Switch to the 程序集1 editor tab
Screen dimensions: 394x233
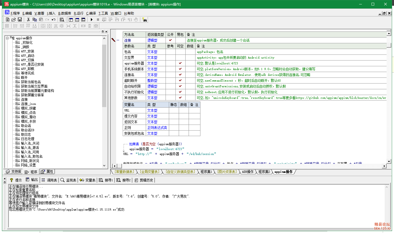206,172
